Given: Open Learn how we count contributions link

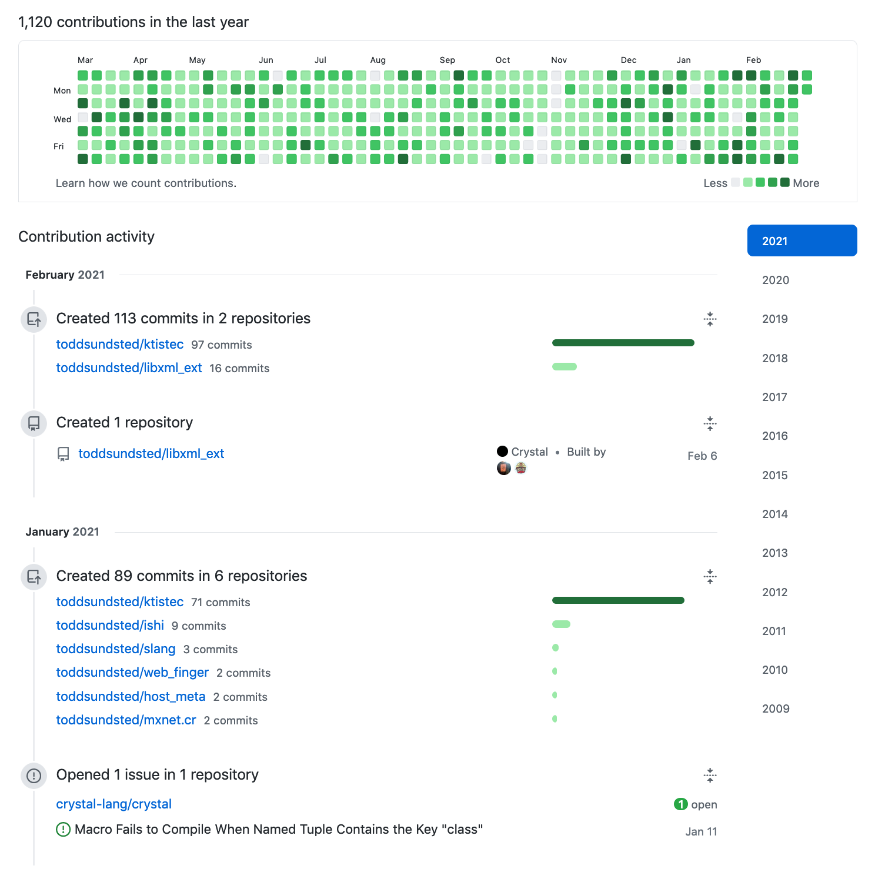Looking at the screenshot, I should point(146,183).
